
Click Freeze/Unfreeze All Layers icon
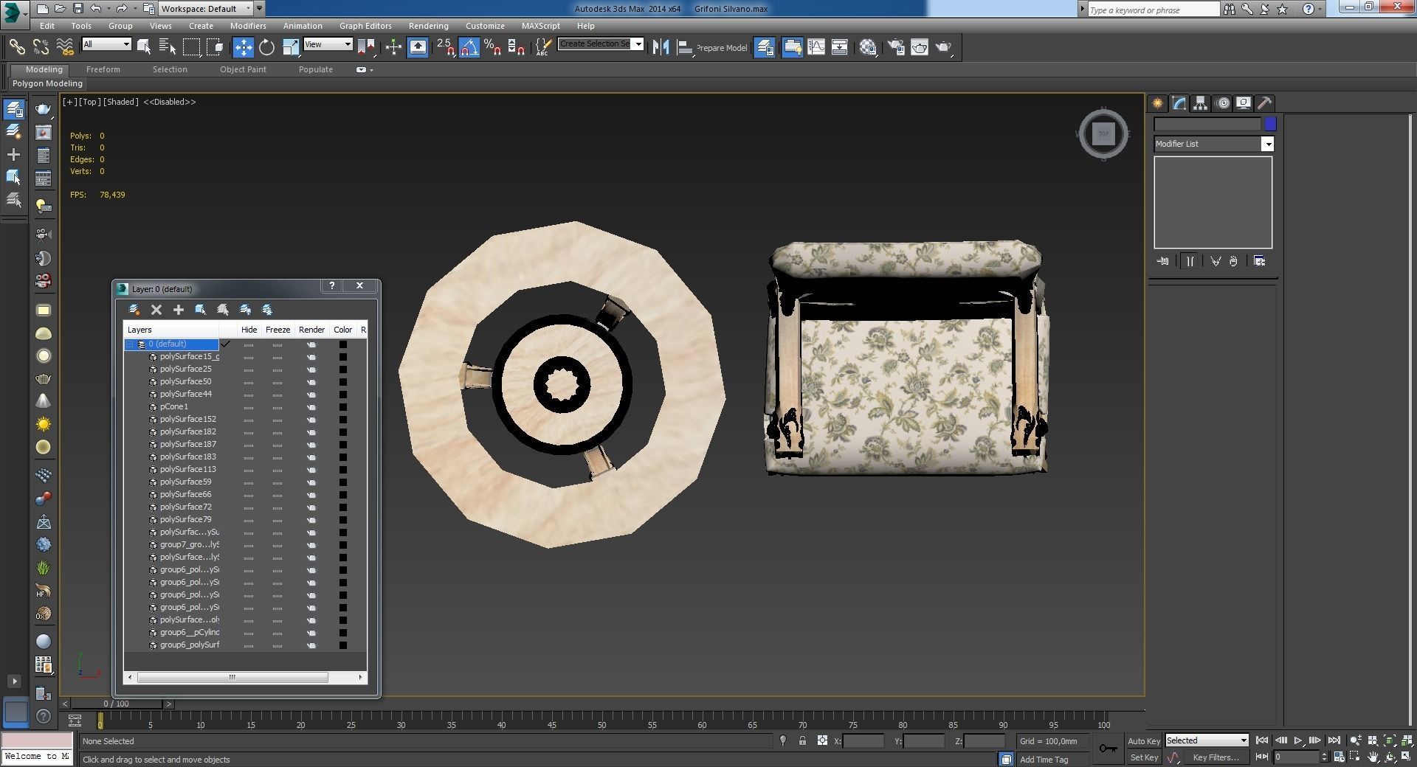pyautogui.click(x=267, y=310)
